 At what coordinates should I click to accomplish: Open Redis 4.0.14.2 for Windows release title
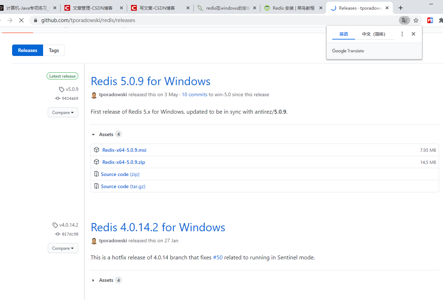pyautogui.click(x=158, y=227)
